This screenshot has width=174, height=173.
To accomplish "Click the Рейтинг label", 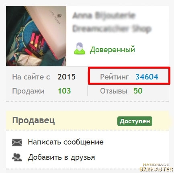I will (x=115, y=77).
